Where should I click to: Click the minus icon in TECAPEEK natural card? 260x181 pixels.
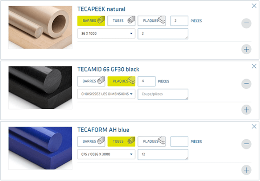coord(246,24)
